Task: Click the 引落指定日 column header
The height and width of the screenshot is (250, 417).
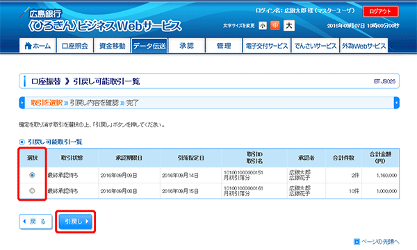Action: 190,158
